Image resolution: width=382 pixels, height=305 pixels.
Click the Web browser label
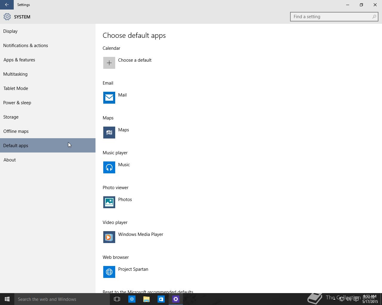(115, 257)
